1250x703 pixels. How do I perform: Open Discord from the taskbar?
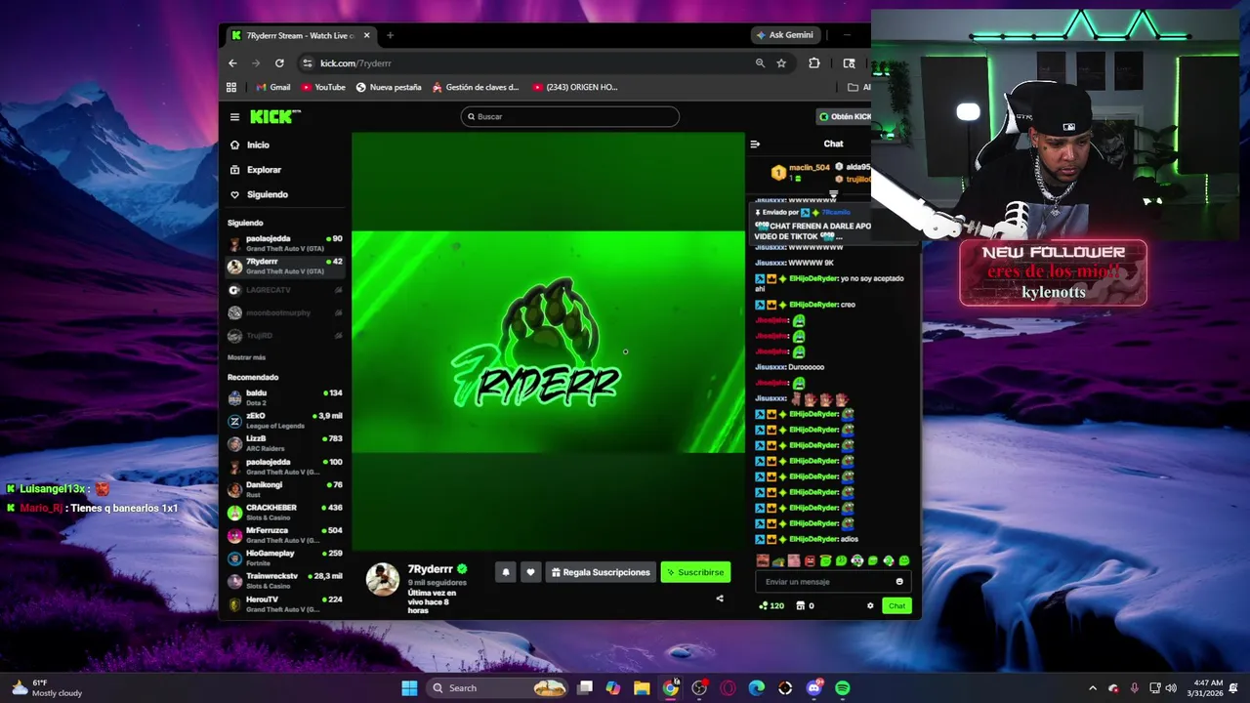click(814, 688)
